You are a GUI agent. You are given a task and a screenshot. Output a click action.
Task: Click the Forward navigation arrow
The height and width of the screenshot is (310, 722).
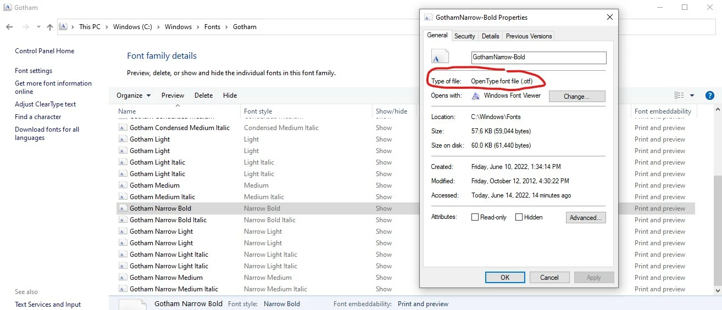click(25, 27)
